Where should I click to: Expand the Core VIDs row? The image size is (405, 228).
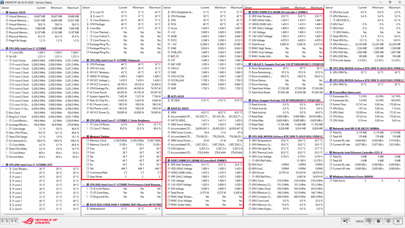click(6, 52)
